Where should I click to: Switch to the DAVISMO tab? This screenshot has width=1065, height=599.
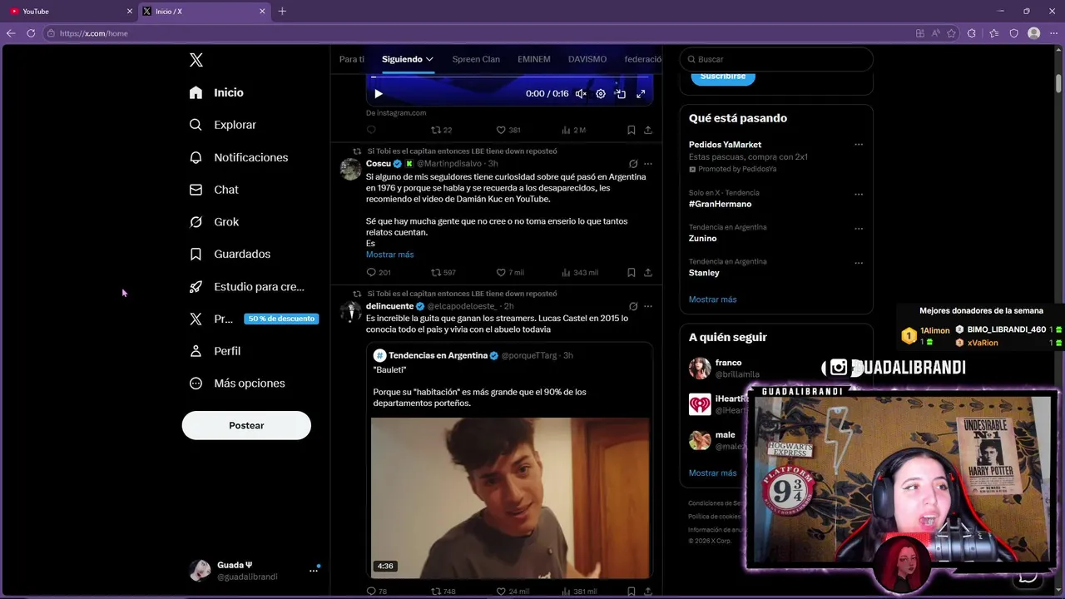[587, 59]
